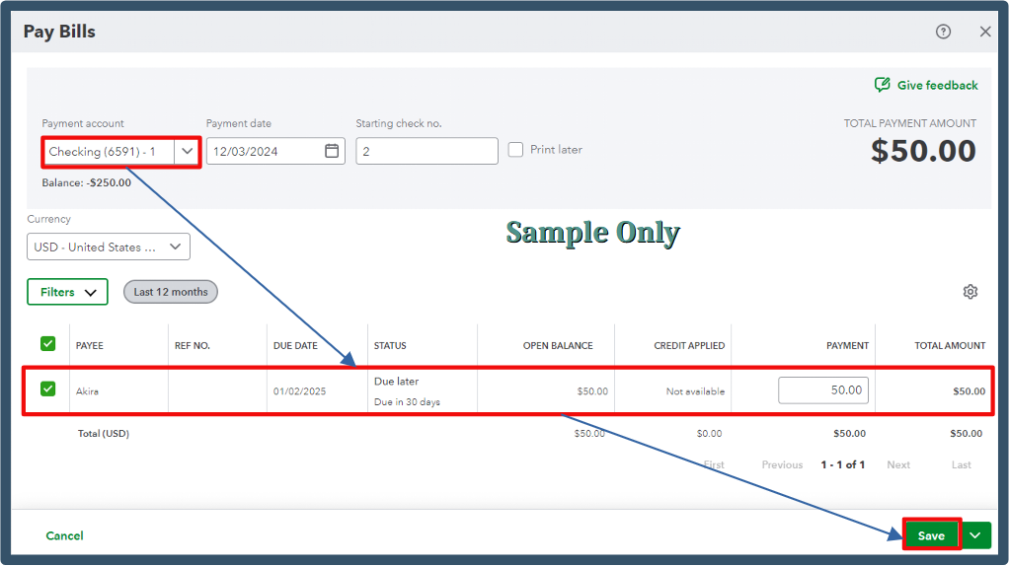This screenshot has width=1009, height=566.
Task: Open the Filters dropdown
Action: point(67,292)
